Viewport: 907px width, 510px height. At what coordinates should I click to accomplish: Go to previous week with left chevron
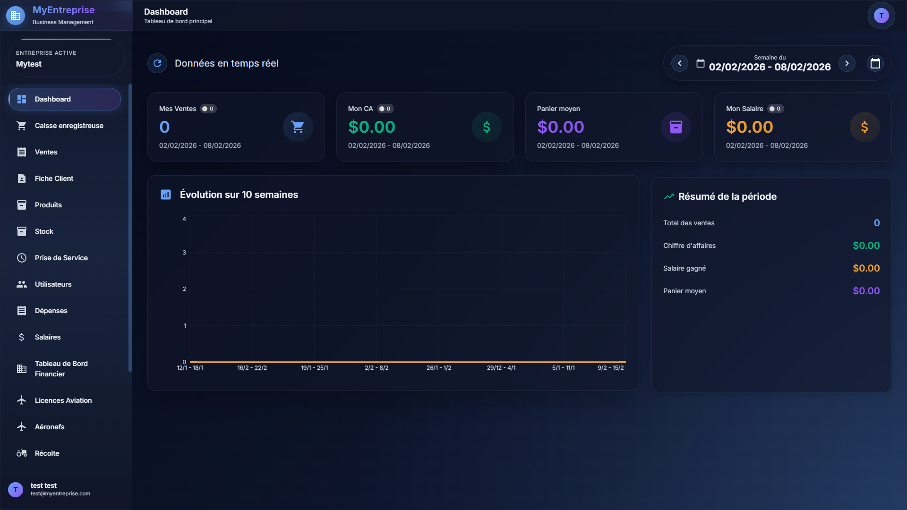680,63
